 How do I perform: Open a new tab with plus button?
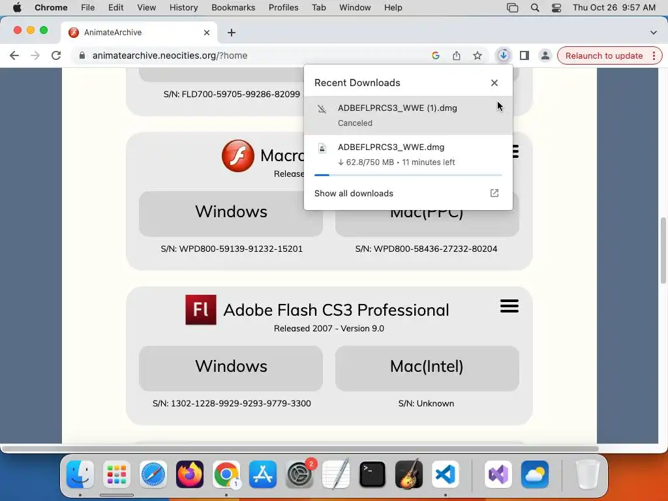coord(232,33)
